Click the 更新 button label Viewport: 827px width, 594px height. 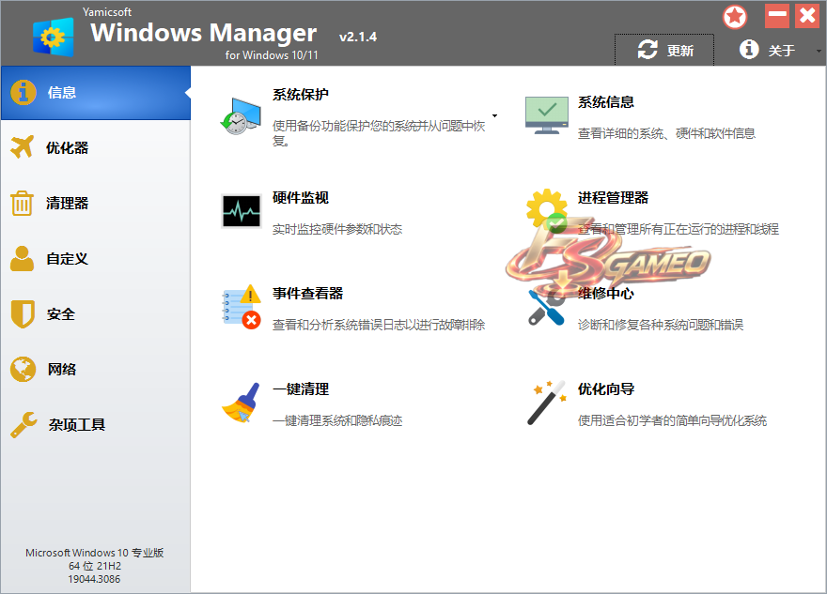pyautogui.click(x=680, y=51)
